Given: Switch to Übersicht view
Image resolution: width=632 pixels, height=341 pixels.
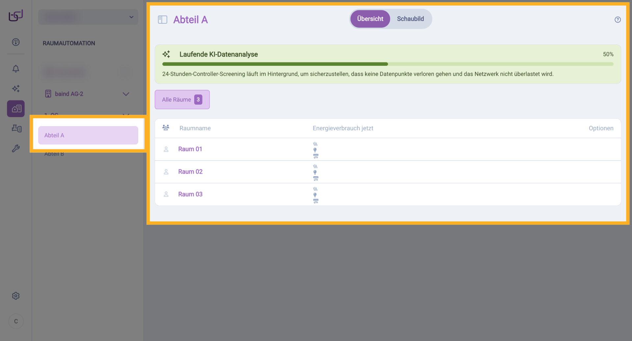Looking at the screenshot, I should coord(370,19).
